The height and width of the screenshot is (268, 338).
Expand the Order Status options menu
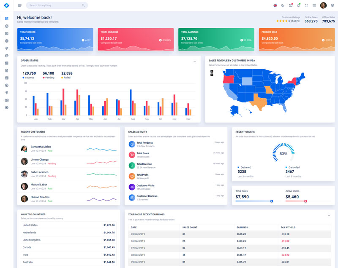tap(194, 62)
